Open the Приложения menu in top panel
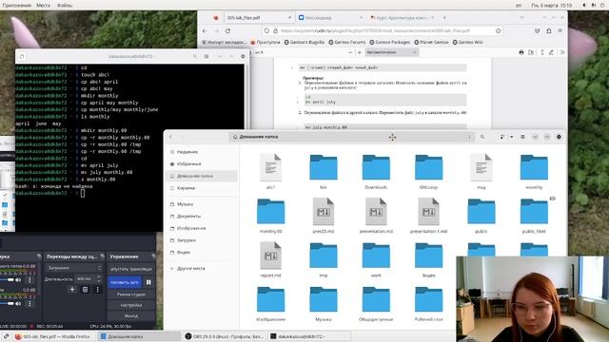This screenshot has height=342, width=609. tap(17, 6)
